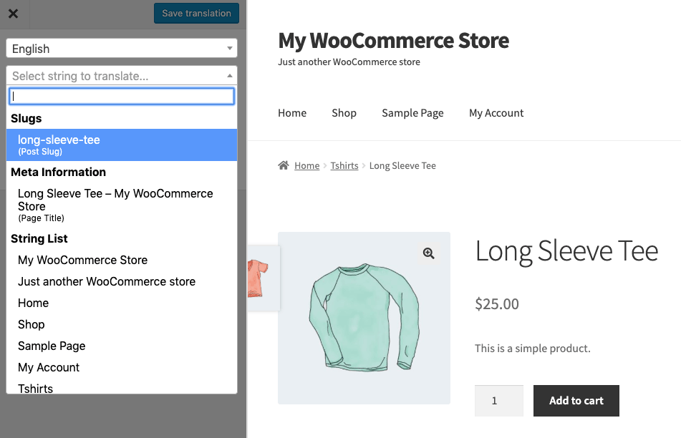Follow the Tshirts breadcrumb link

click(344, 165)
